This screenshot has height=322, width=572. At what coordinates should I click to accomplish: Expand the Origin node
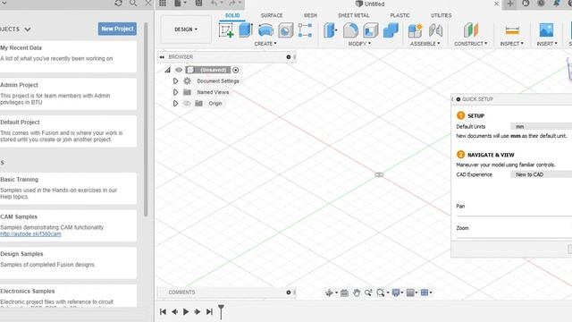pos(175,104)
